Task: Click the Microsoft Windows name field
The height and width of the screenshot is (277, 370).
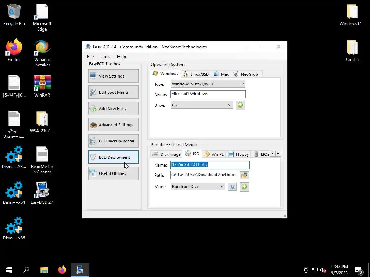Action: coord(208,94)
